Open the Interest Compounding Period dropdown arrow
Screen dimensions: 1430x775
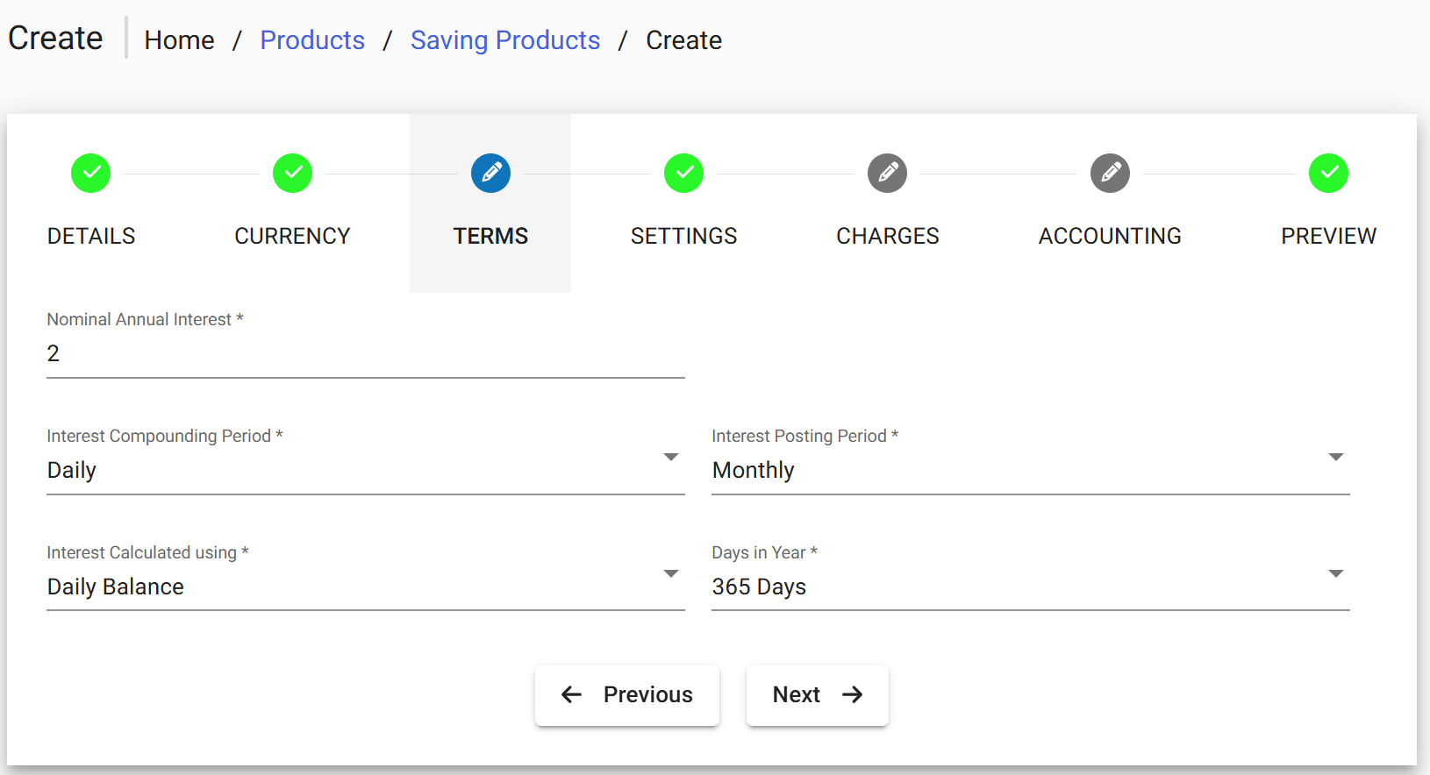coord(671,457)
